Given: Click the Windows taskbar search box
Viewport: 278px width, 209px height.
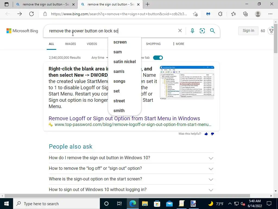Looking at the screenshot, I should 56,204.
